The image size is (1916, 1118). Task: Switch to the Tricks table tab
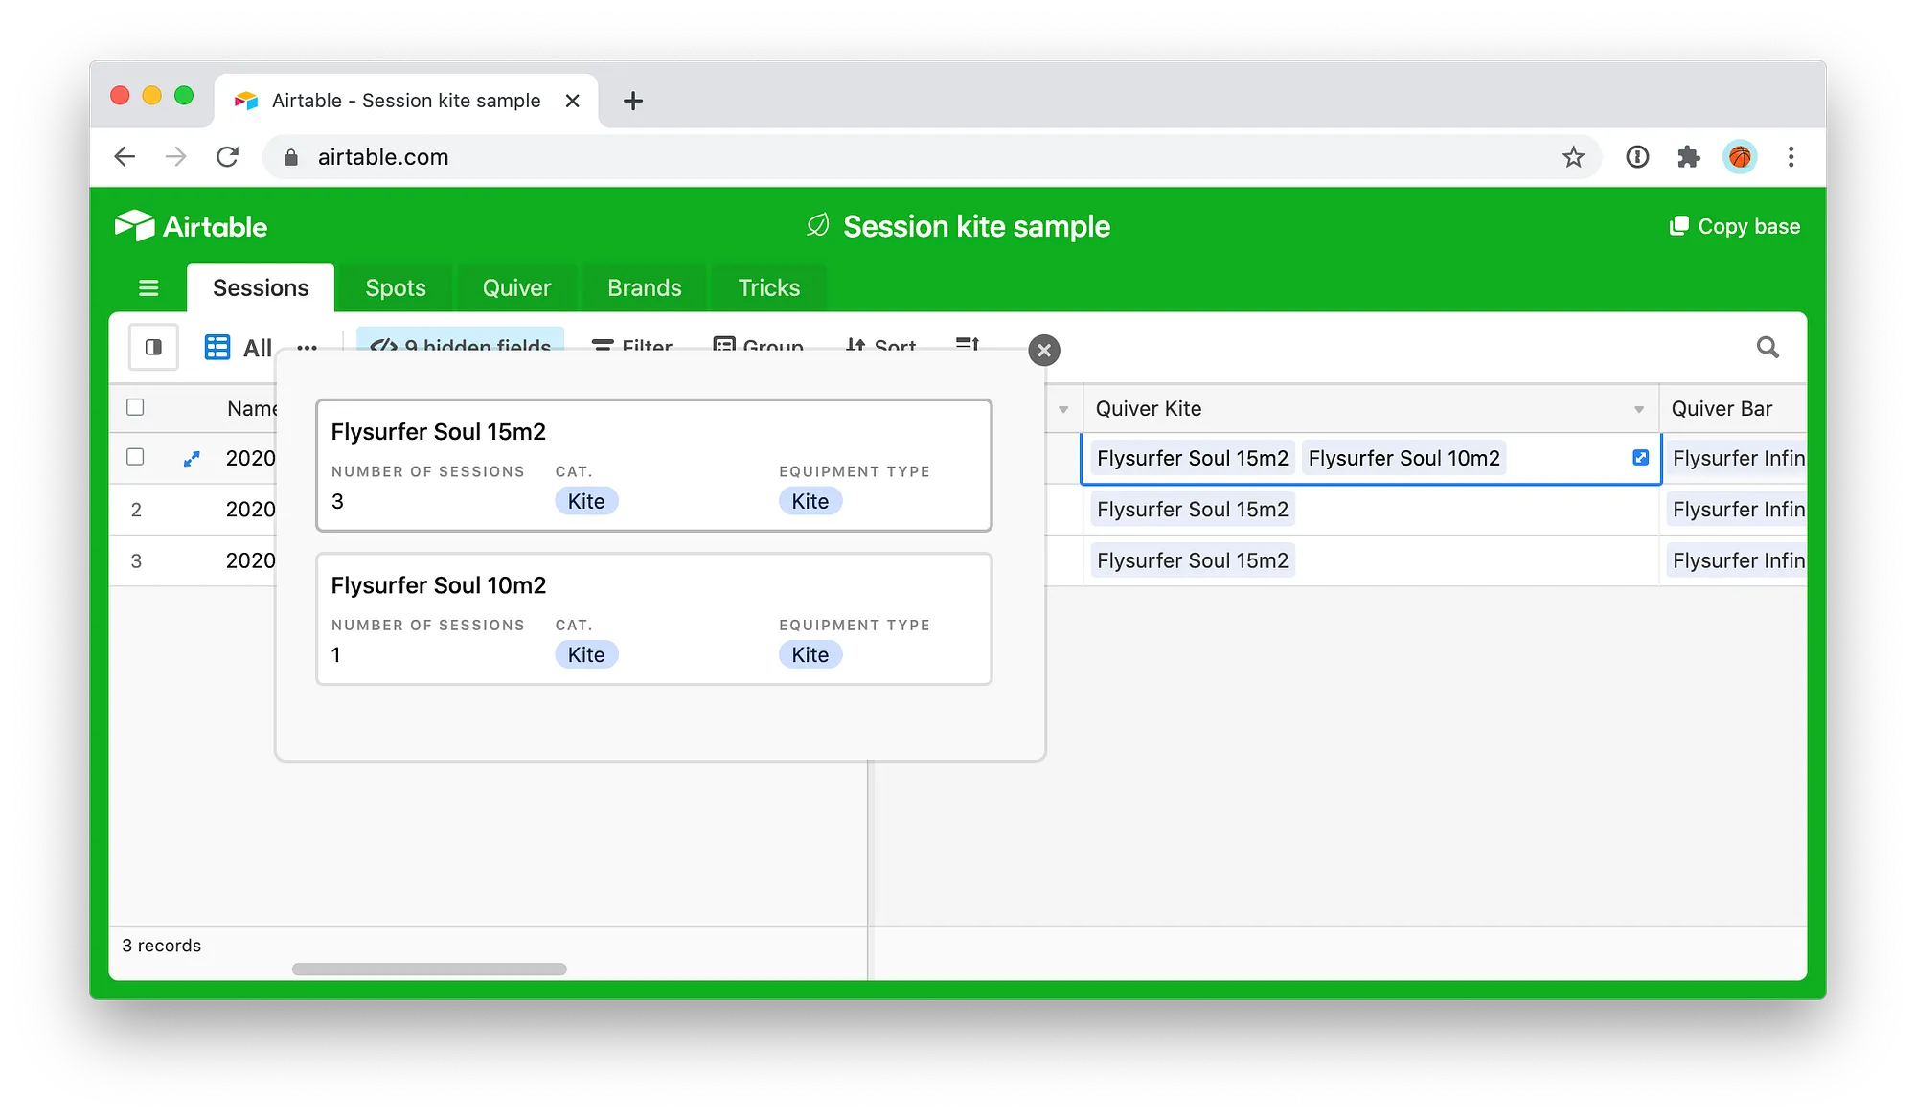pos(769,288)
